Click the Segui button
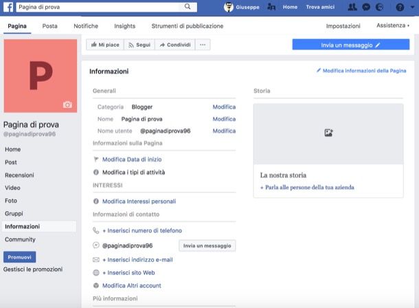Image resolution: width=419 pixels, height=308 pixels. [139, 45]
